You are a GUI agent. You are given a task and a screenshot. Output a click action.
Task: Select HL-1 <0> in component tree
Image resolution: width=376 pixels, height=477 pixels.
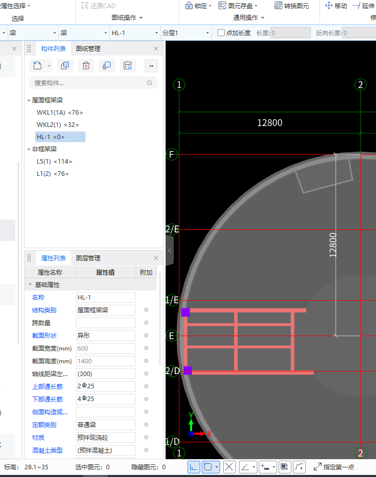click(x=60, y=137)
